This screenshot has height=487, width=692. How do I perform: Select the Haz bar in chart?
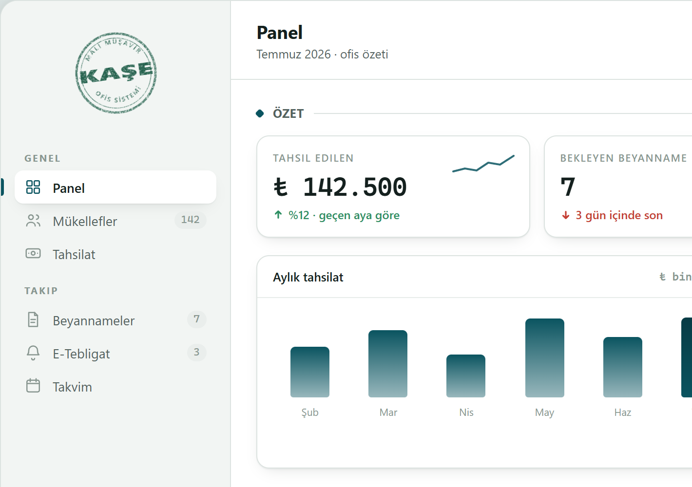click(623, 367)
